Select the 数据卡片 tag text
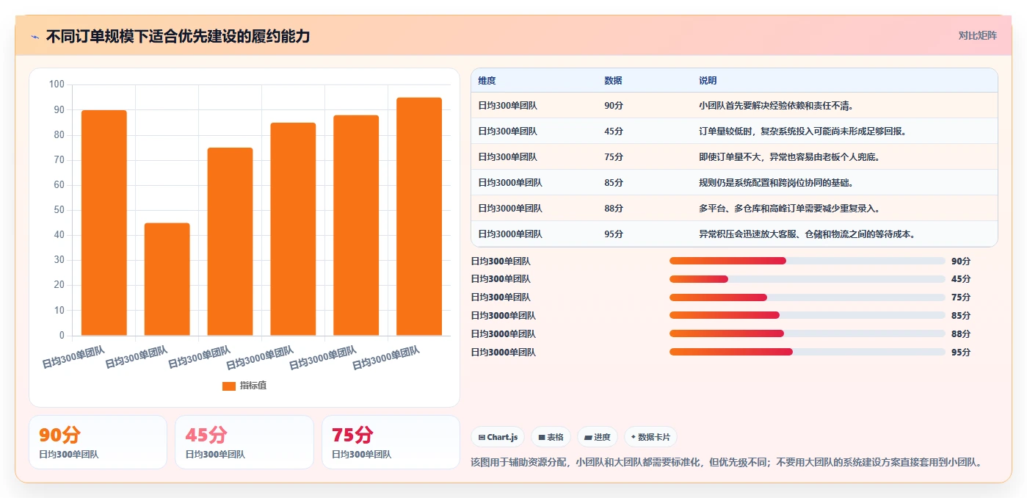1027x498 pixels. (654, 437)
